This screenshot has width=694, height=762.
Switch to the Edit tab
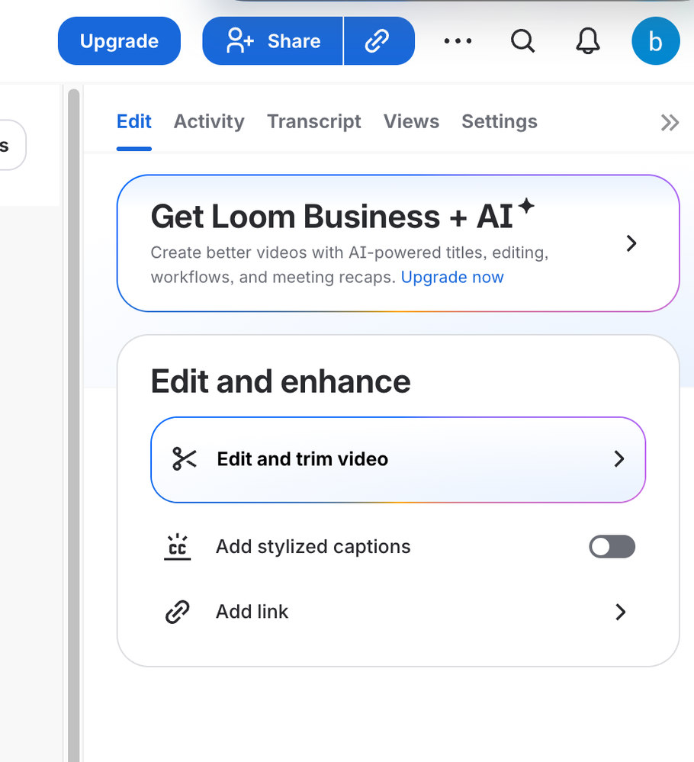(x=134, y=121)
